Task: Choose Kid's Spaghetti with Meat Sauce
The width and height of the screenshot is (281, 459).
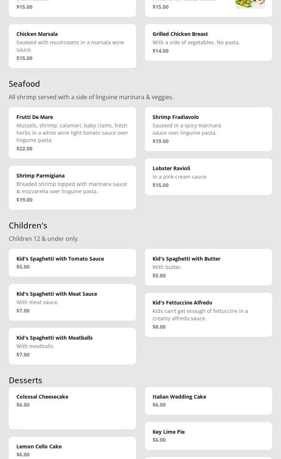Action: pos(72,302)
